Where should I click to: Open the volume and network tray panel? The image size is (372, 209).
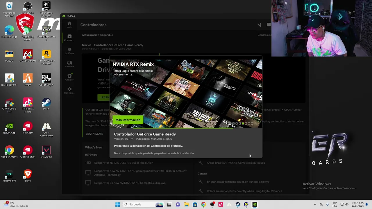(344, 204)
